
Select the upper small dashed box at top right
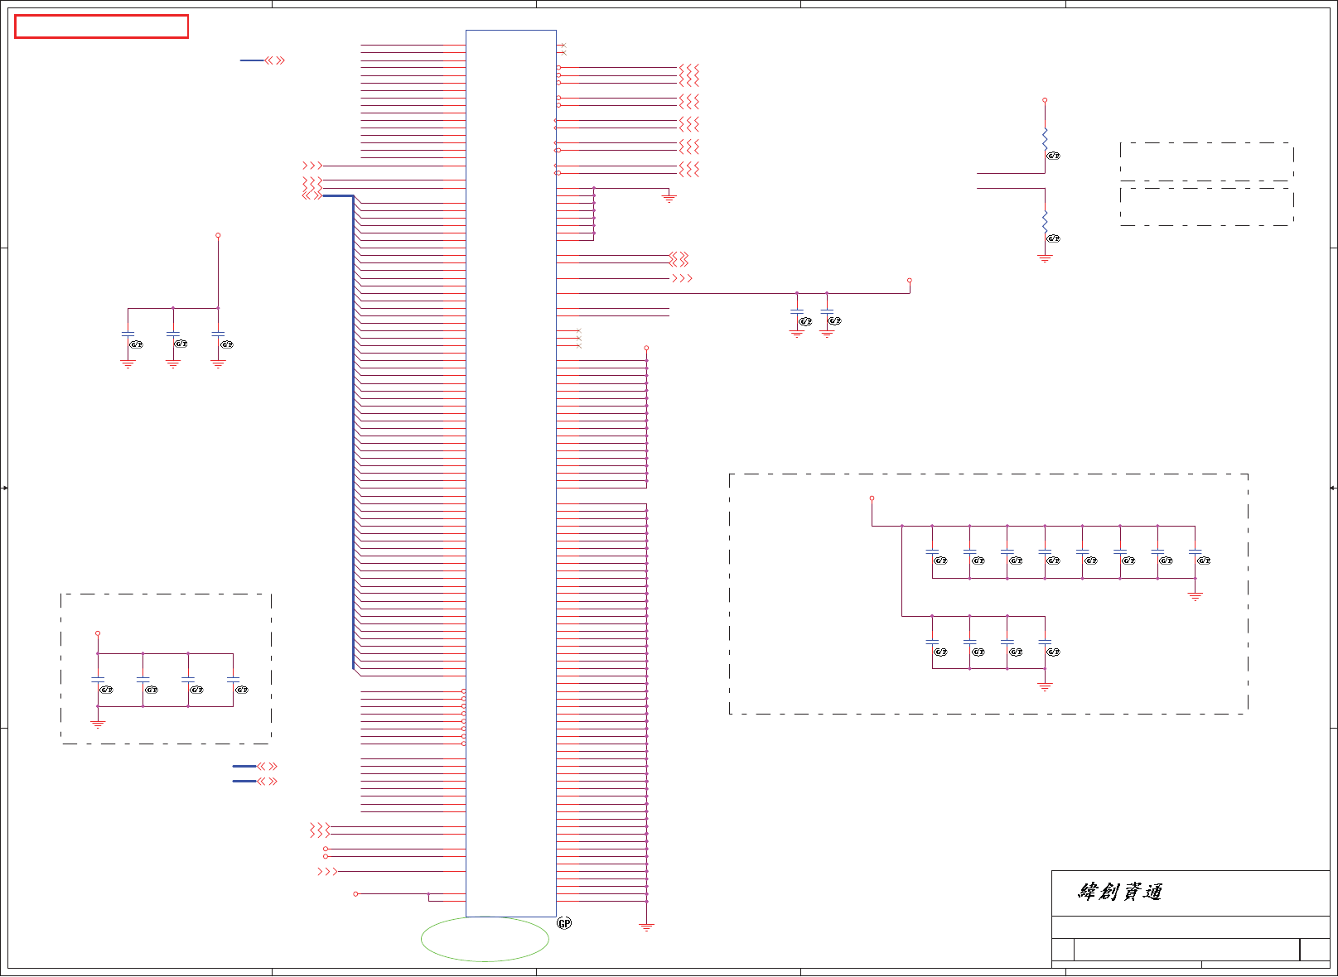(x=1206, y=161)
